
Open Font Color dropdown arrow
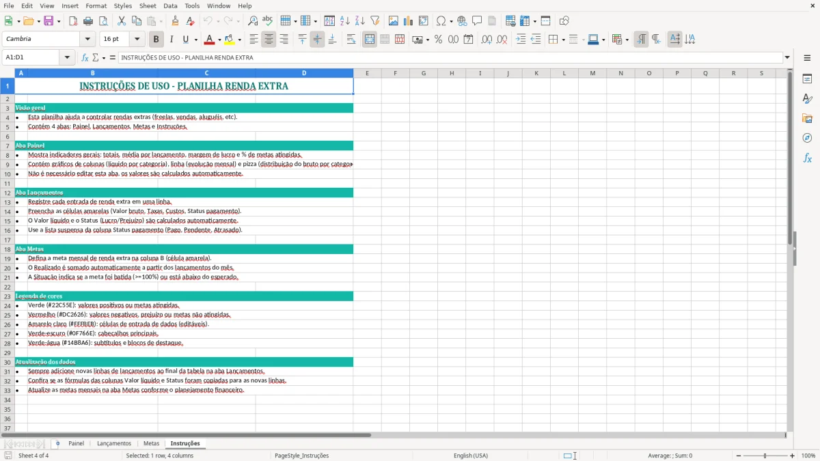[x=219, y=40]
